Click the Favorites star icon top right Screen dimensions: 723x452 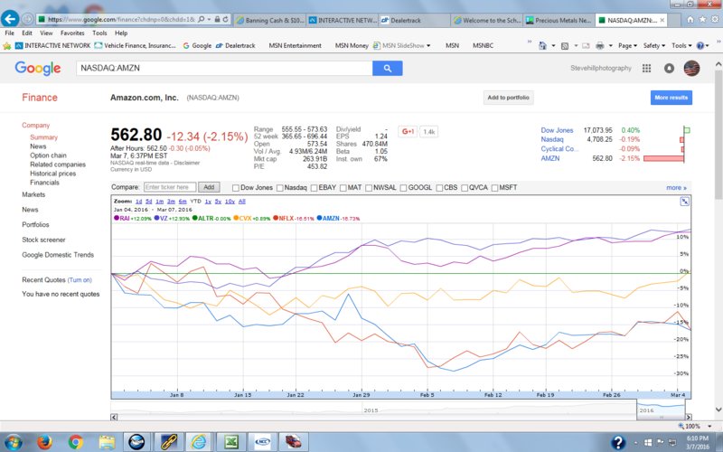tap(702, 19)
